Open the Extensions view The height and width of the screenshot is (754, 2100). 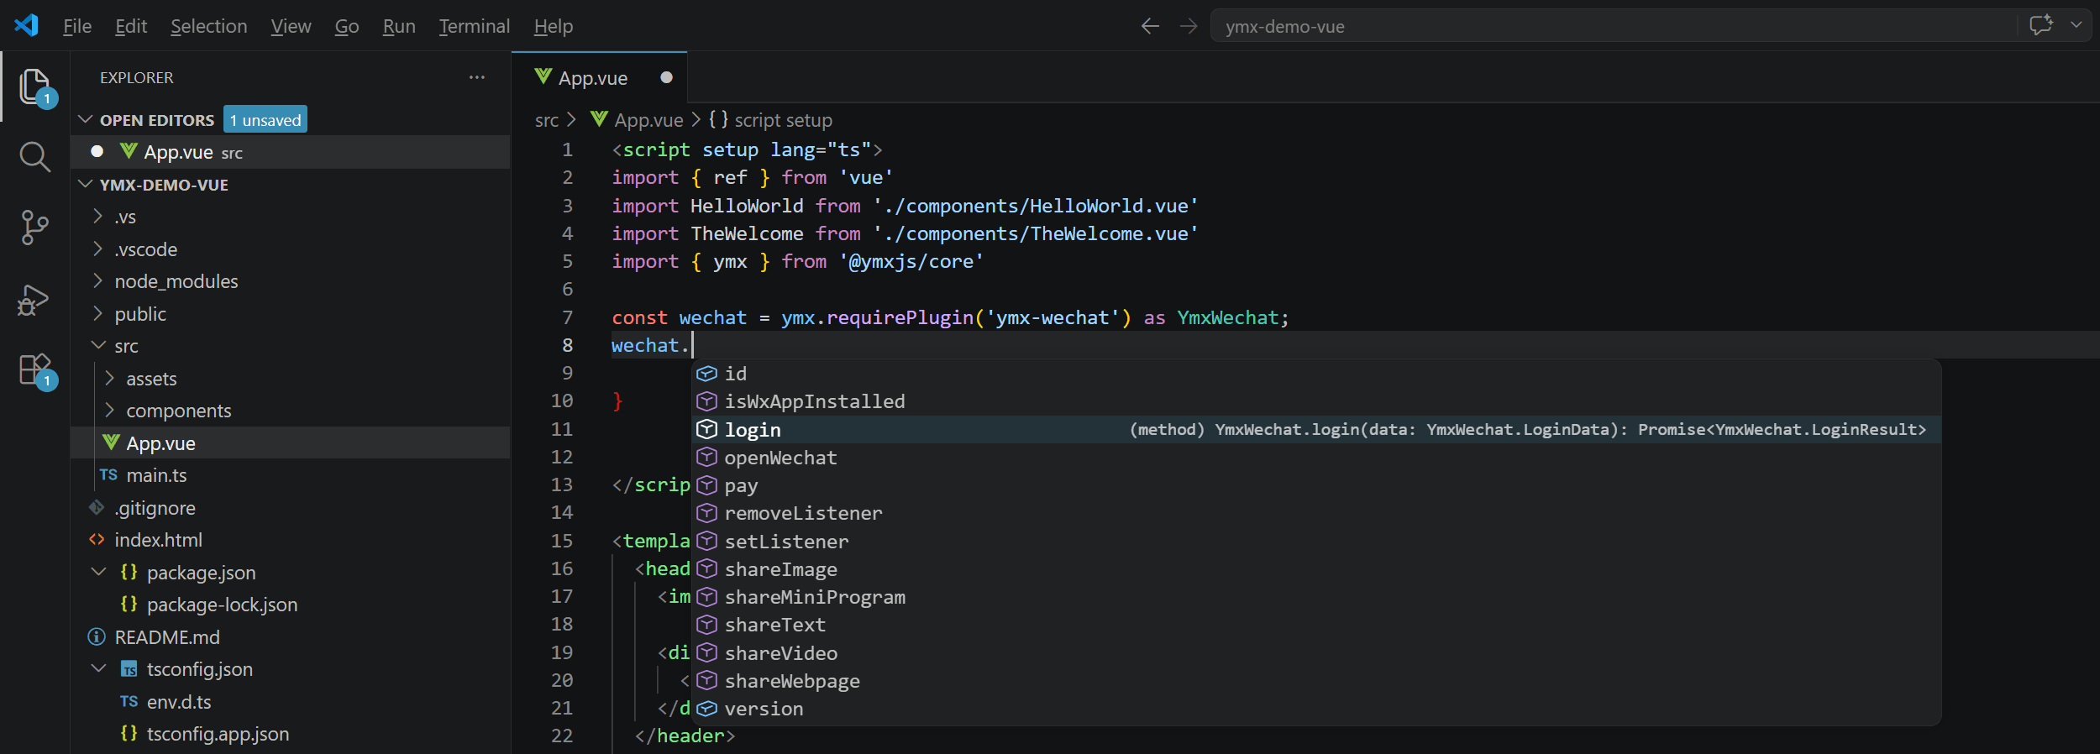click(34, 369)
